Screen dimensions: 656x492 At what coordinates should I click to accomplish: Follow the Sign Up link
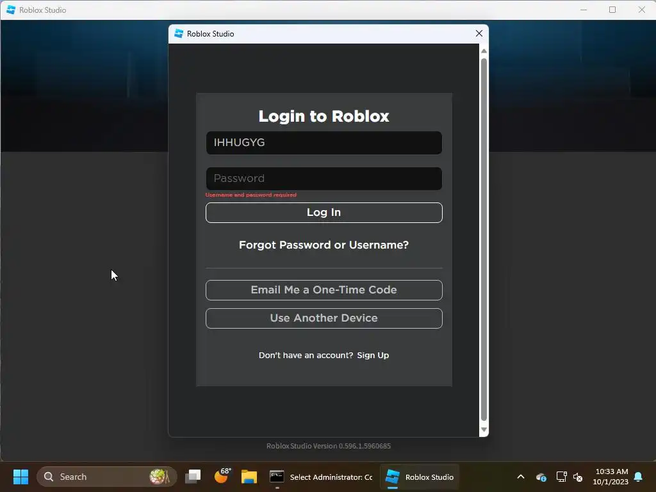click(x=373, y=355)
